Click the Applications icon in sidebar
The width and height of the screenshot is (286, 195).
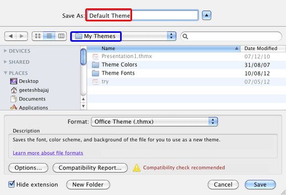[14, 107]
